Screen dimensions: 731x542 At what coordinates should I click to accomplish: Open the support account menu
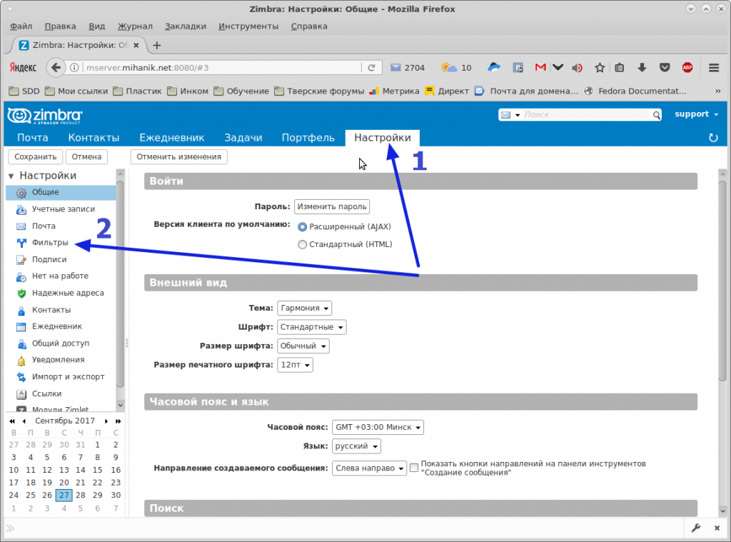point(696,114)
